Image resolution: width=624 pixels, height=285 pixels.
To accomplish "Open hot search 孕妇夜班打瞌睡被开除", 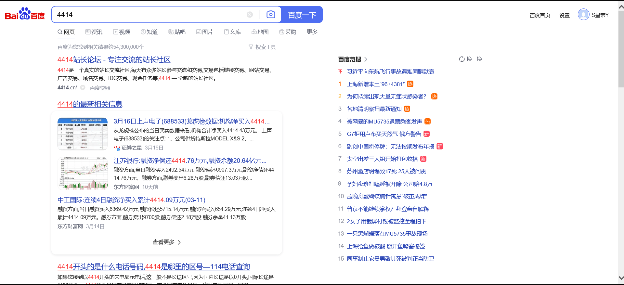I will coord(390,184).
